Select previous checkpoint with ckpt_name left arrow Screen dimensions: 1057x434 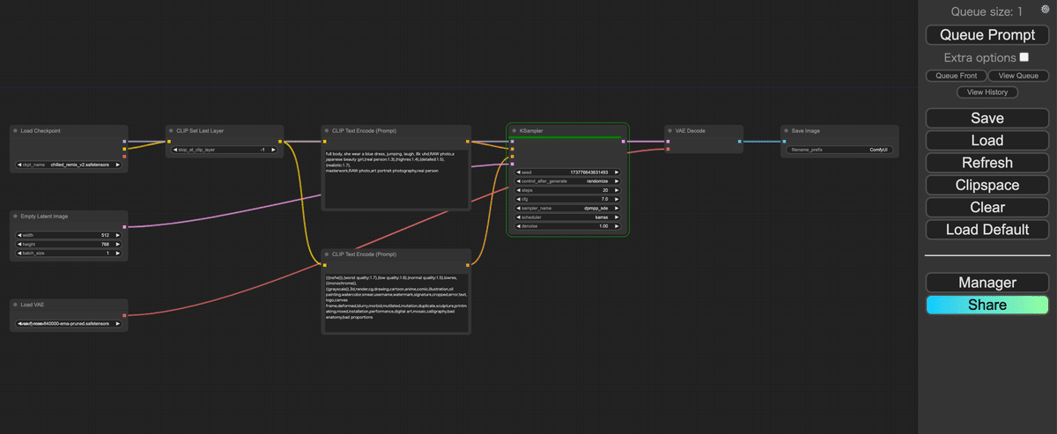click(19, 165)
